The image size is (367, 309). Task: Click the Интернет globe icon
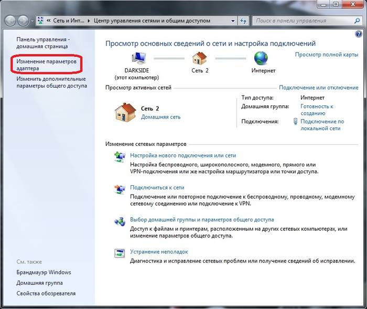click(261, 57)
